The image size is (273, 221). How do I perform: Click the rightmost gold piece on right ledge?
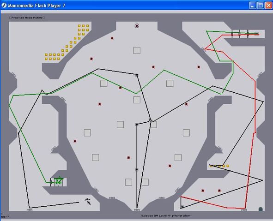(228, 166)
